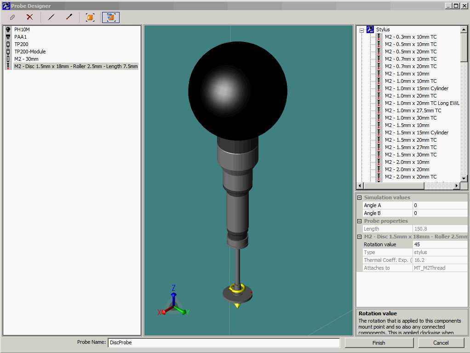Click the stylus list scroll-down arrow
This screenshot has width=470, height=353.
[x=464, y=178]
